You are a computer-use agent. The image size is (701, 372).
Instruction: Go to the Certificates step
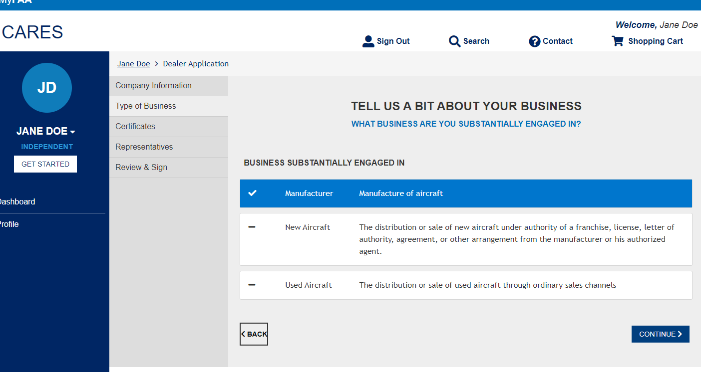pos(135,127)
